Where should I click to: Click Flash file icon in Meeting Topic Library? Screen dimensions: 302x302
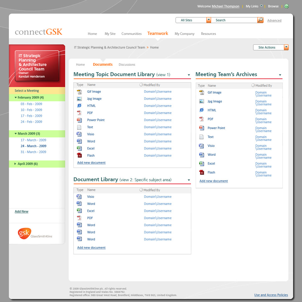[79, 155]
